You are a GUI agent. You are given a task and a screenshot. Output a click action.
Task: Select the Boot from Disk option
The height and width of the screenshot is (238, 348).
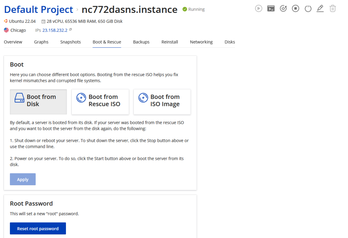(x=38, y=102)
